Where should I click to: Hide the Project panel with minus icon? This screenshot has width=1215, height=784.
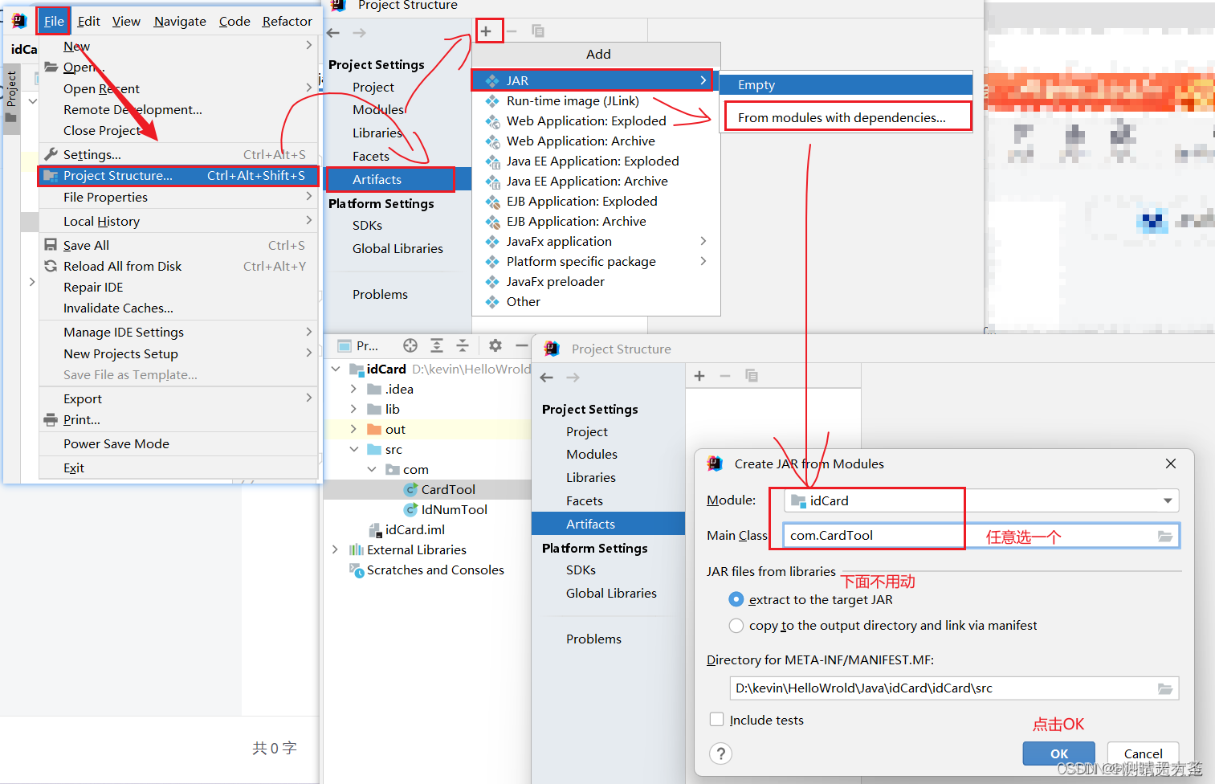click(x=521, y=345)
